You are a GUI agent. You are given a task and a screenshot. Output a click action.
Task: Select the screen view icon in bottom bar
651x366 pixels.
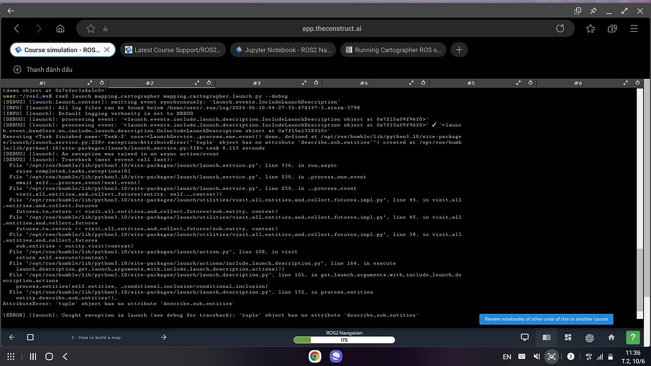click(524, 338)
